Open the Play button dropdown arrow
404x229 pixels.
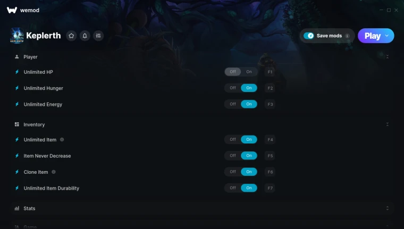tap(387, 36)
